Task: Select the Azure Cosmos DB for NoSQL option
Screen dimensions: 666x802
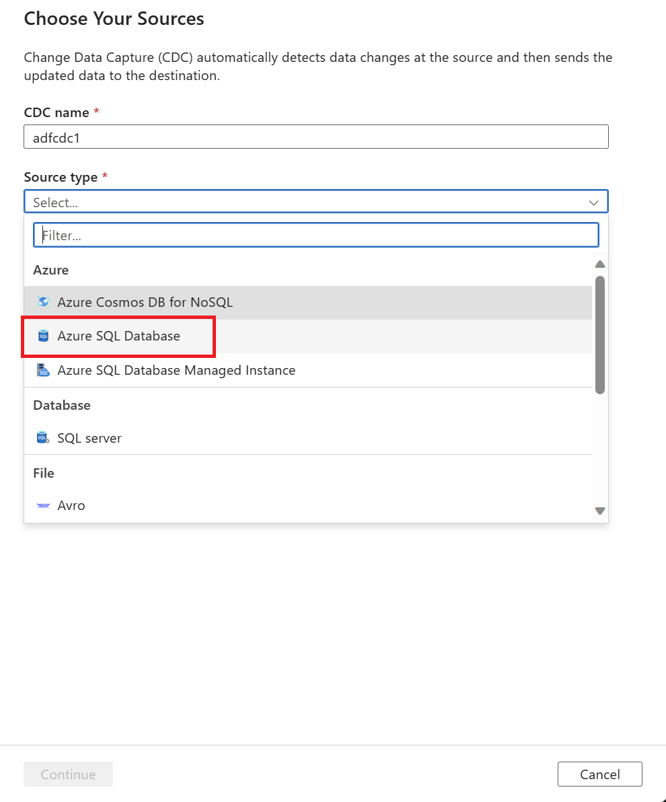Action: tap(145, 302)
